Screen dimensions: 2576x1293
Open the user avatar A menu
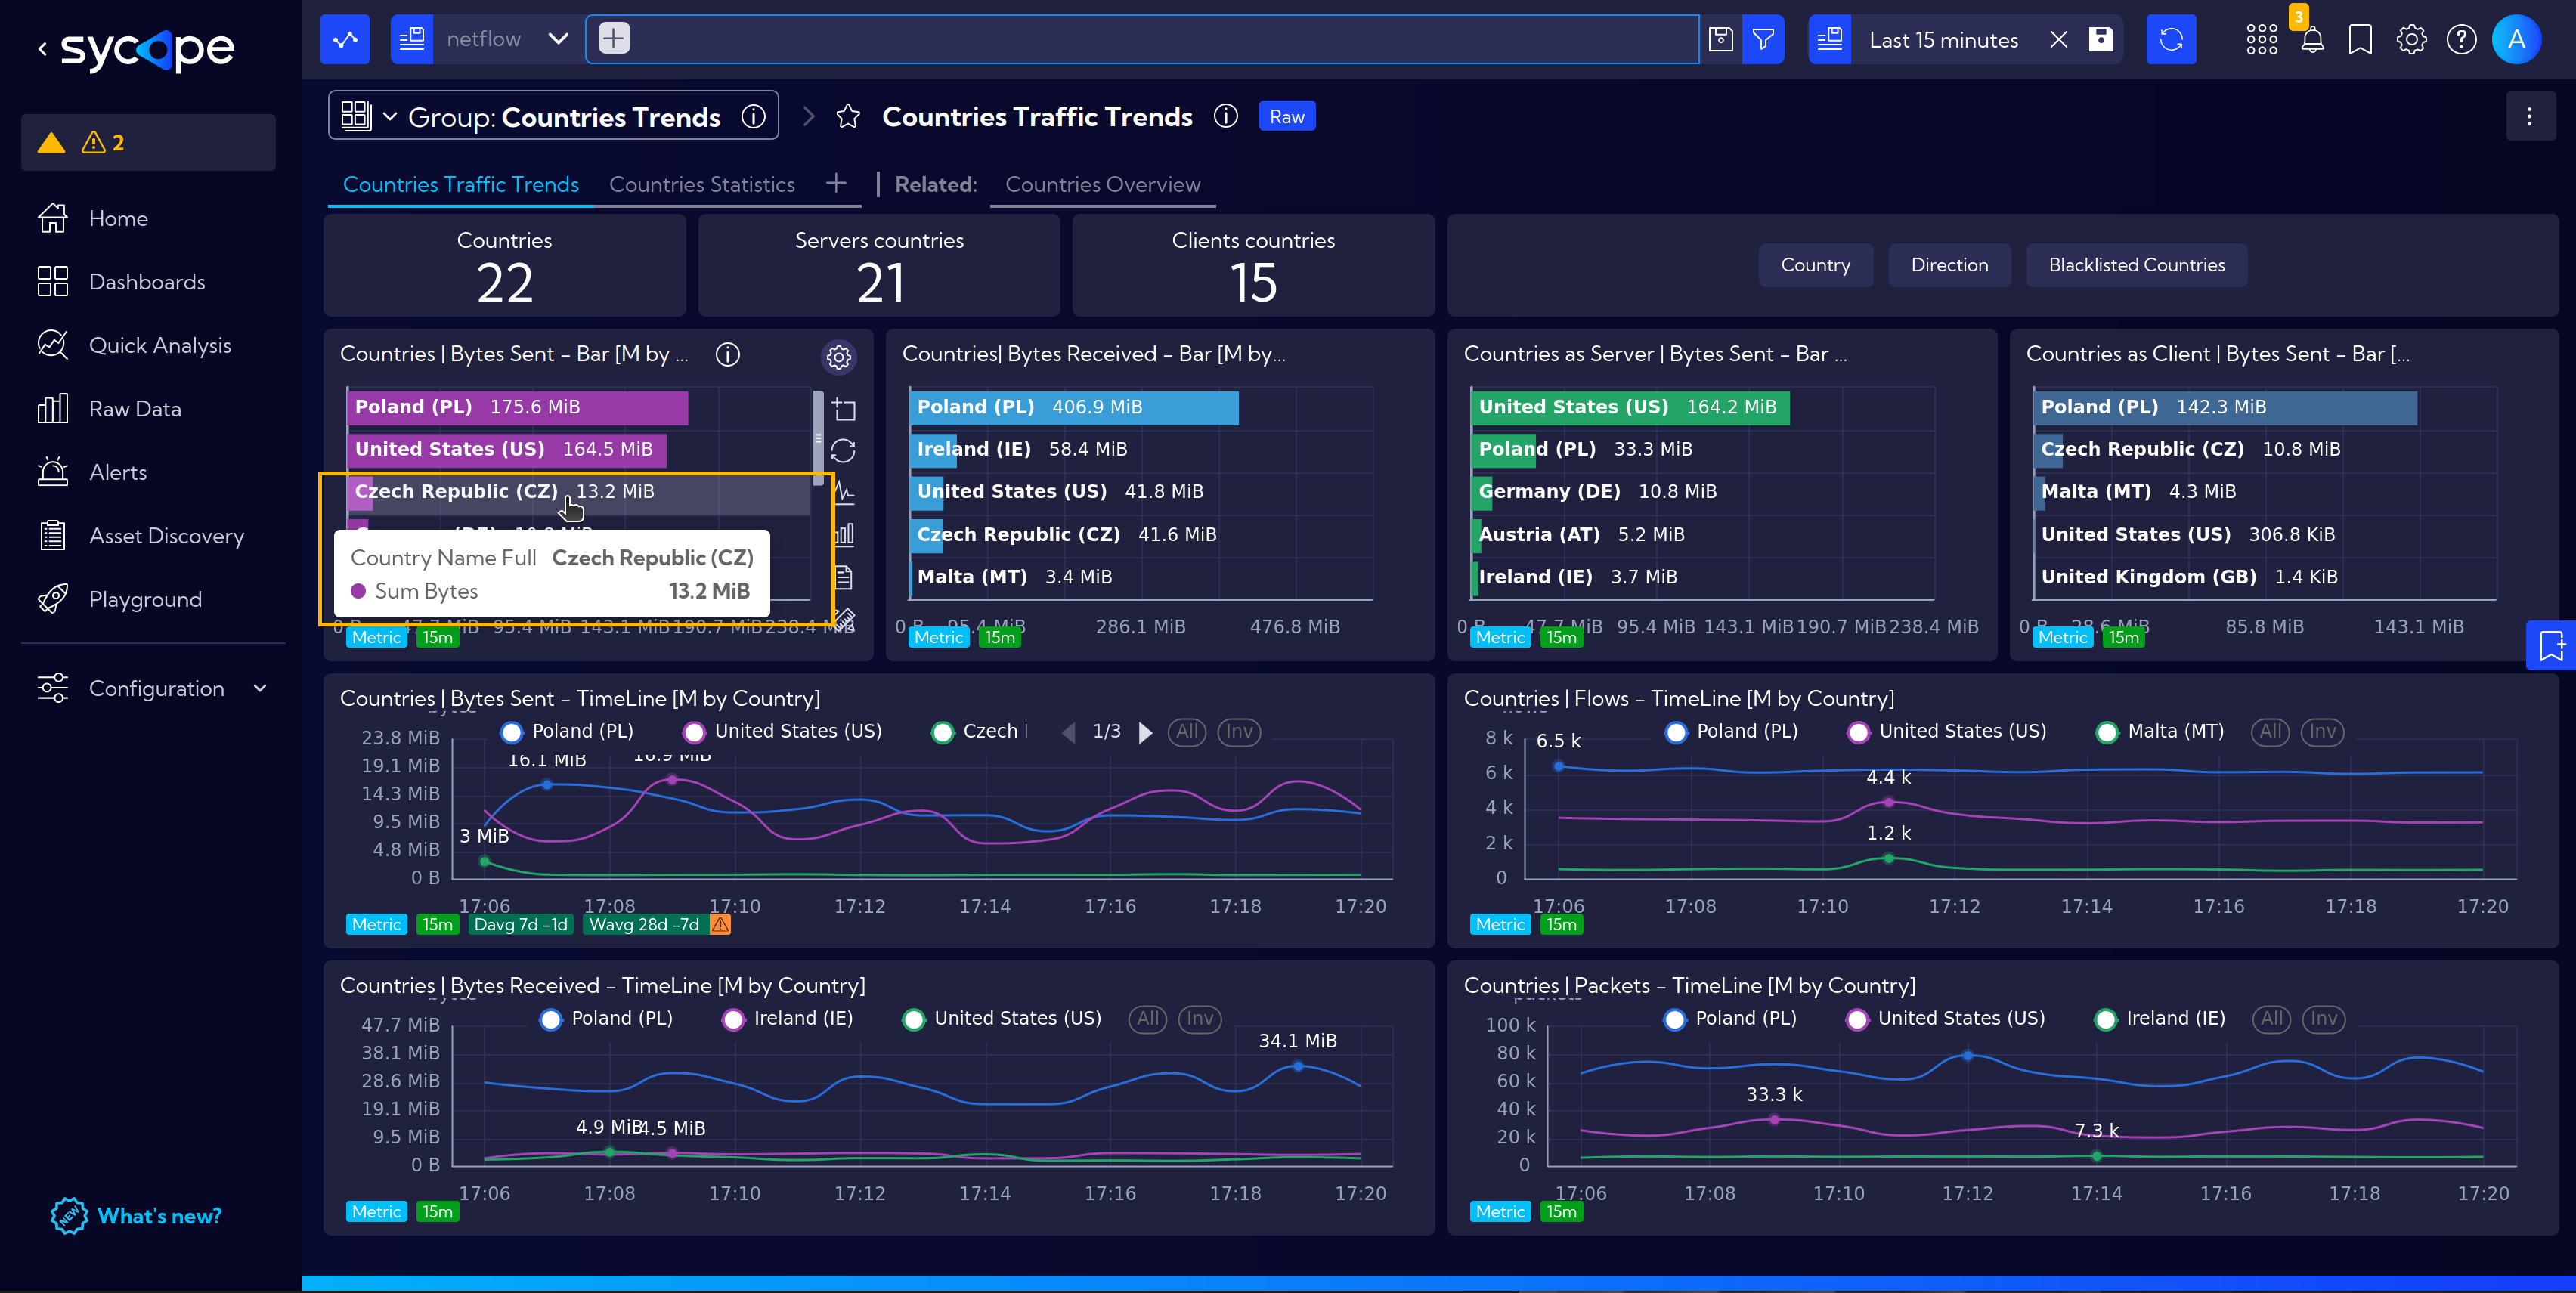(x=2516, y=39)
